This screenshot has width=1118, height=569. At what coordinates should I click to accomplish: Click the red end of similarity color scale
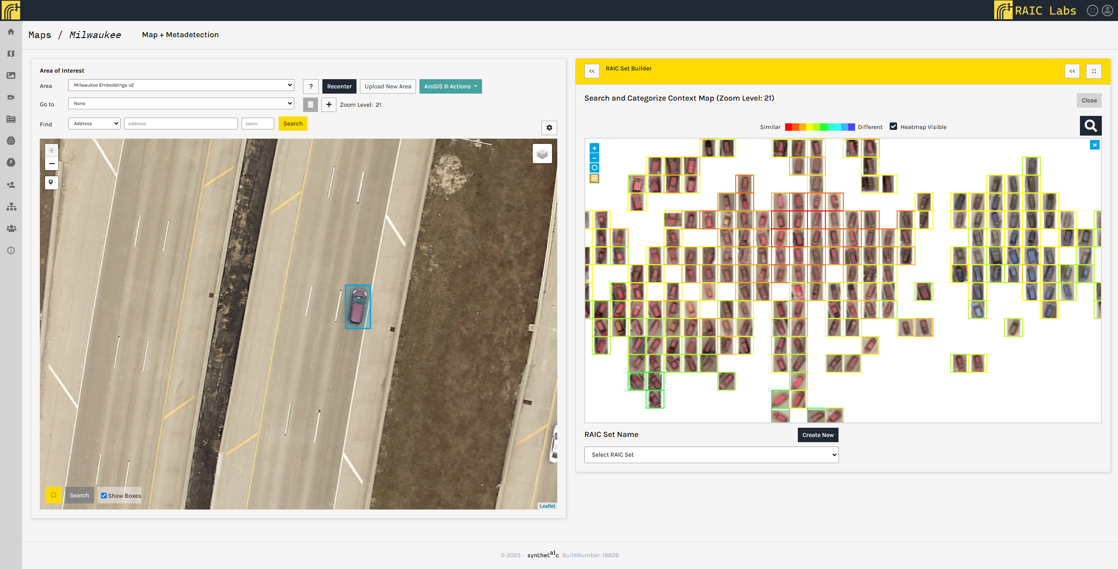[x=789, y=127]
